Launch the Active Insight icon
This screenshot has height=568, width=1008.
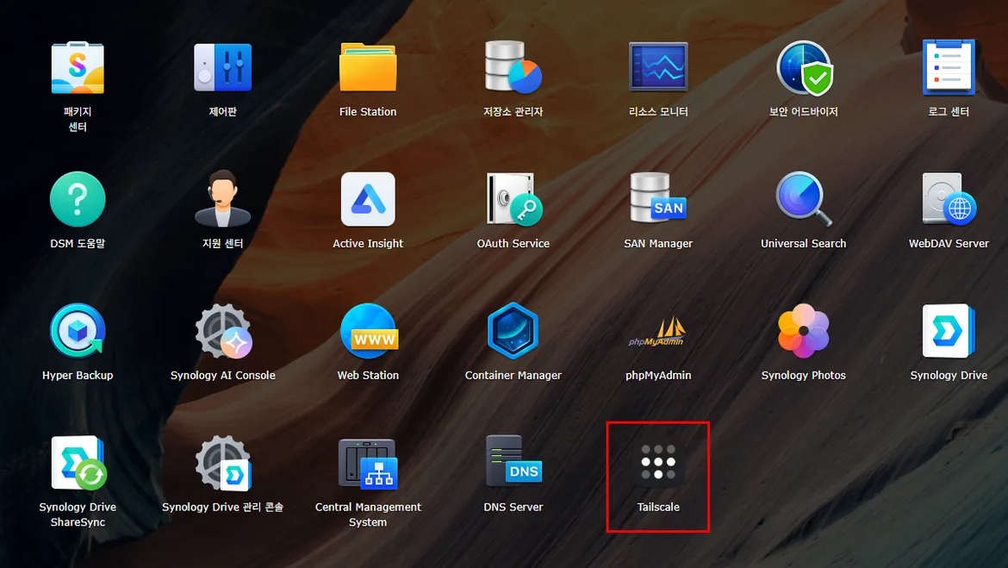click(x=368, y=199)
